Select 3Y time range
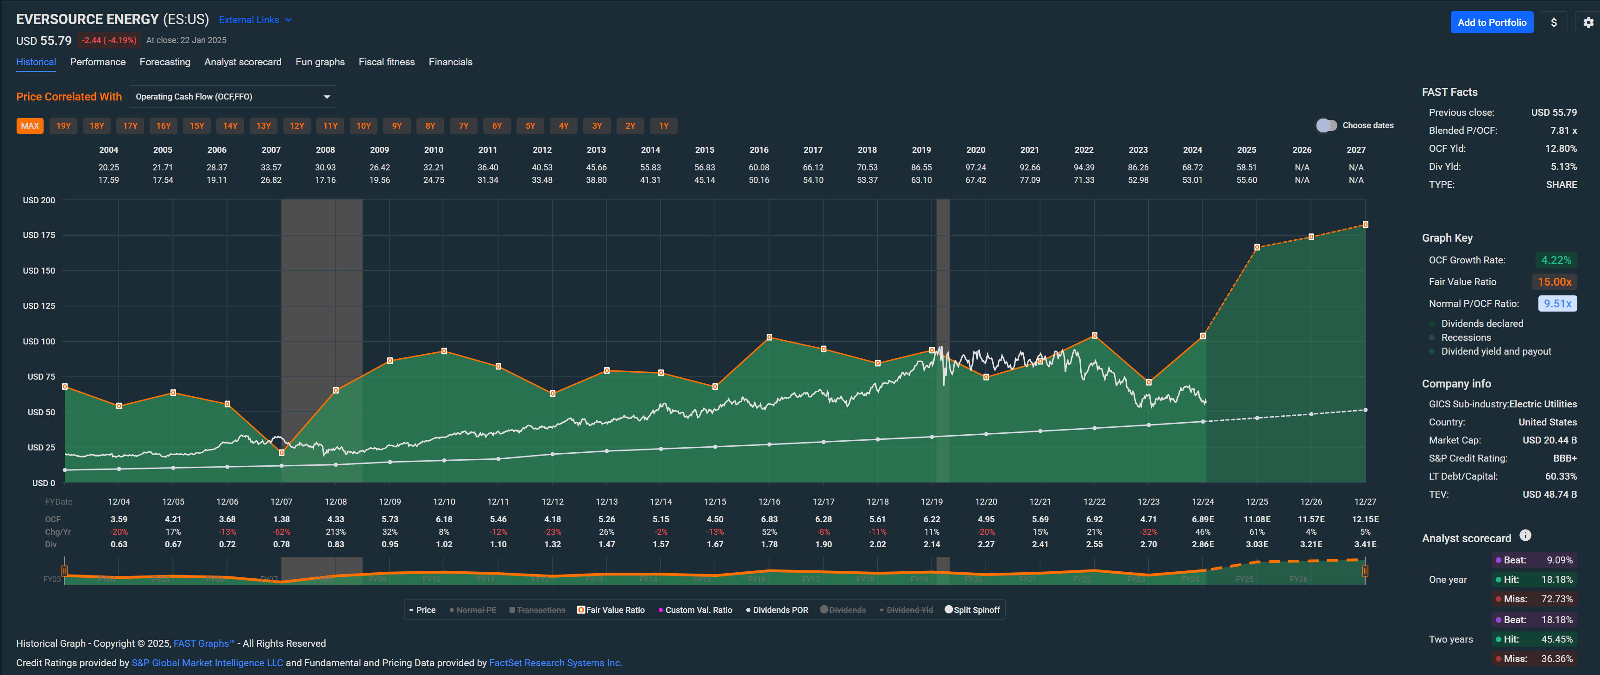The width and height of the screenshot is (1600, 675). pyautogui.click(x=597, y=126)
